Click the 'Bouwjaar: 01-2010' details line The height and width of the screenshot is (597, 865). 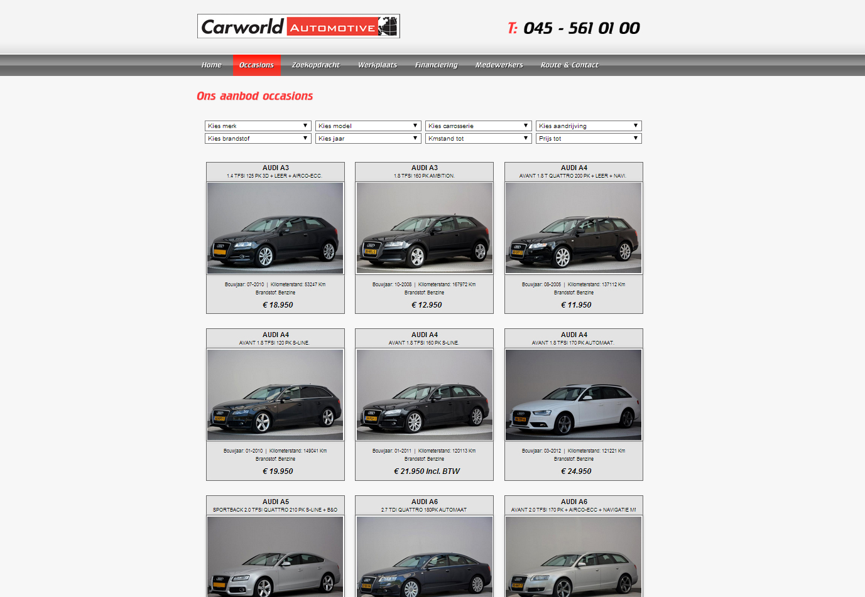(275, 451)
